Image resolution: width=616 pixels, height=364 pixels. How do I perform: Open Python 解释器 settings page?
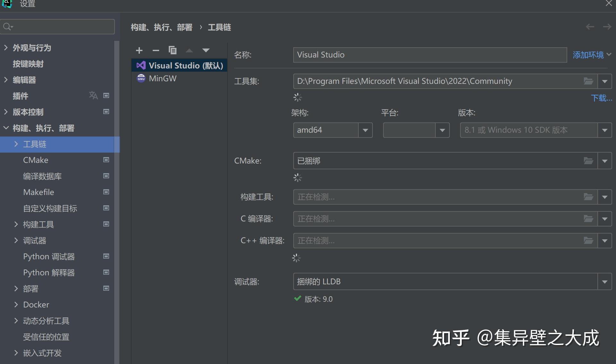[49, 273]
